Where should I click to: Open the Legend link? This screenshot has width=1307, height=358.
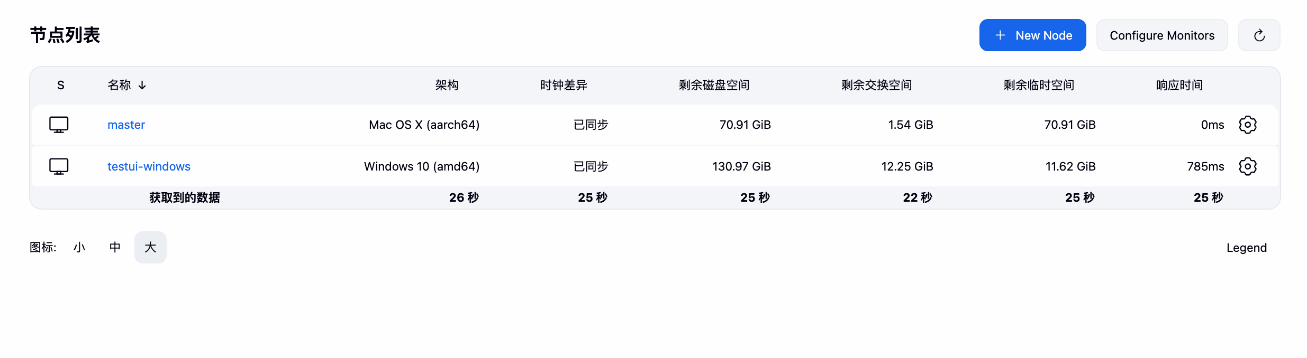[1247, 247]
